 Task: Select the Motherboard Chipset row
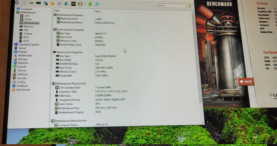coord(78,112)
